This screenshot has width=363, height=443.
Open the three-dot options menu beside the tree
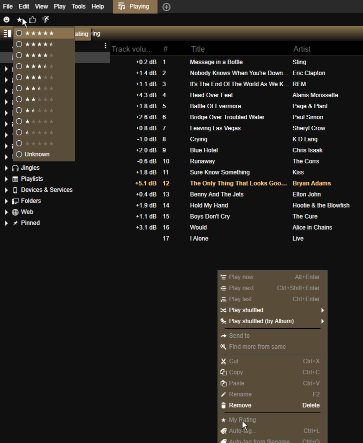[105, 46]
